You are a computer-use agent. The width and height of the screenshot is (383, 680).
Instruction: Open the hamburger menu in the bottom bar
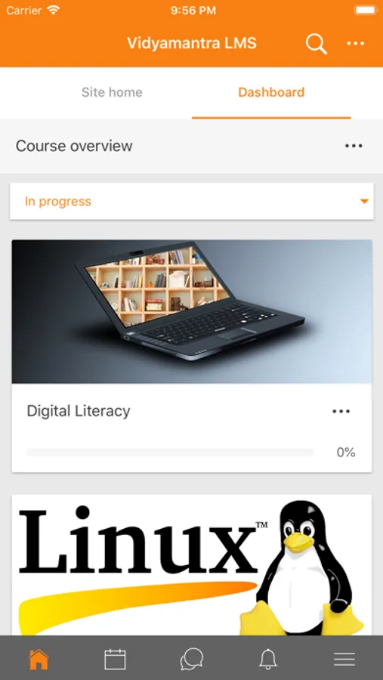pos(344,659)
